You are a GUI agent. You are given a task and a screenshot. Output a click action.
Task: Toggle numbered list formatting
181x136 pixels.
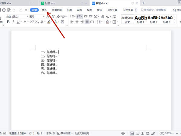(x=79, y=17)
